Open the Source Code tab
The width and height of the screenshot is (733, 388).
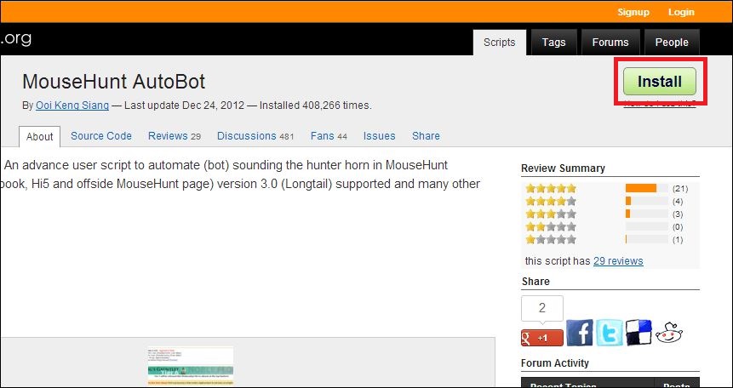(x=101, y=135)
